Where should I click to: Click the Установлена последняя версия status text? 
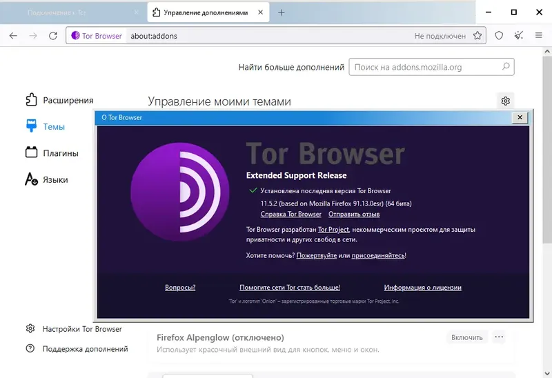pos(326,191)
